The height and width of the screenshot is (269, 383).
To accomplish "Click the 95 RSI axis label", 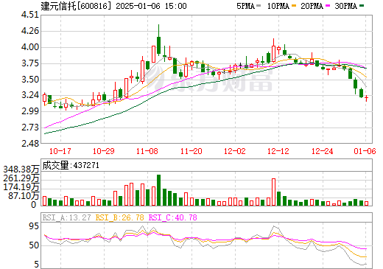I will click(x=34, y=226).
